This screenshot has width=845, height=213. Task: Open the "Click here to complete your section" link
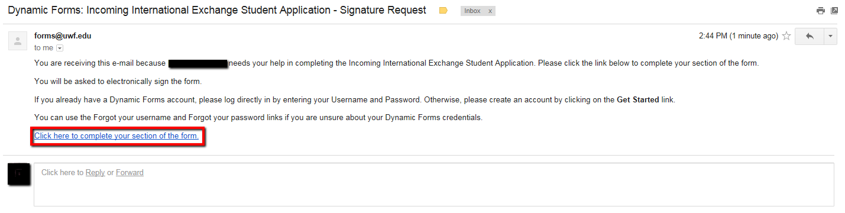(116, 136)
